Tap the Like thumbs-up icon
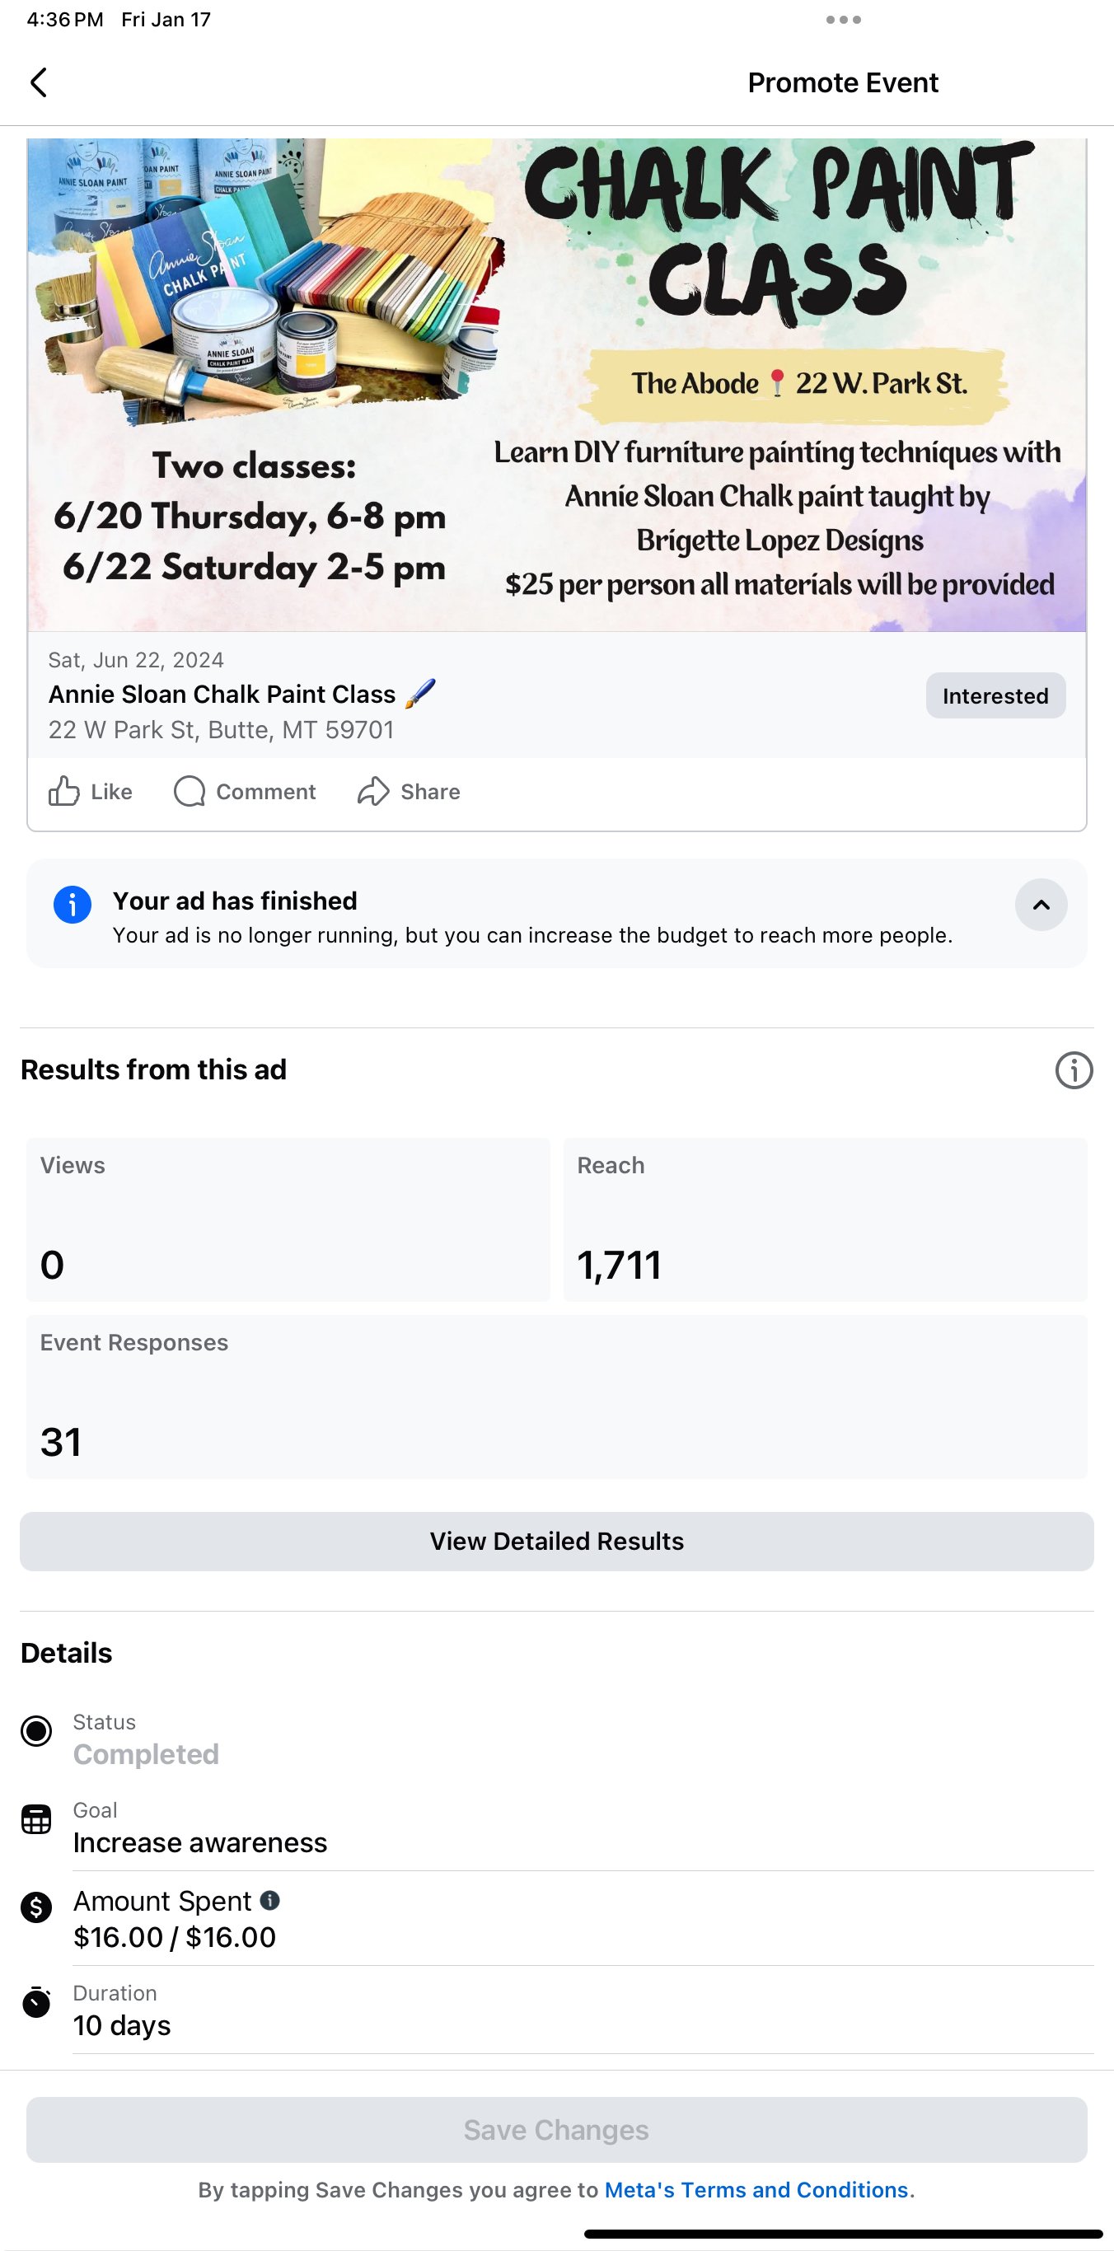 coord(63,791)
